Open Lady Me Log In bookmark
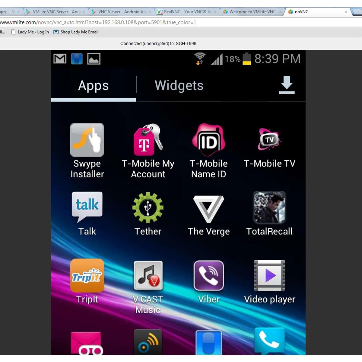This screenshot has height=362, width=362. [x=30, y=32]
